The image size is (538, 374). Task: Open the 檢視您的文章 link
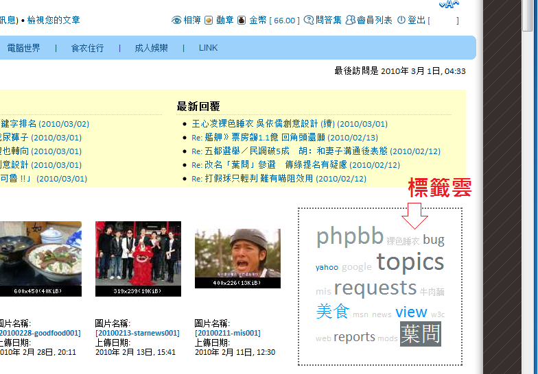tap(54, 21)
